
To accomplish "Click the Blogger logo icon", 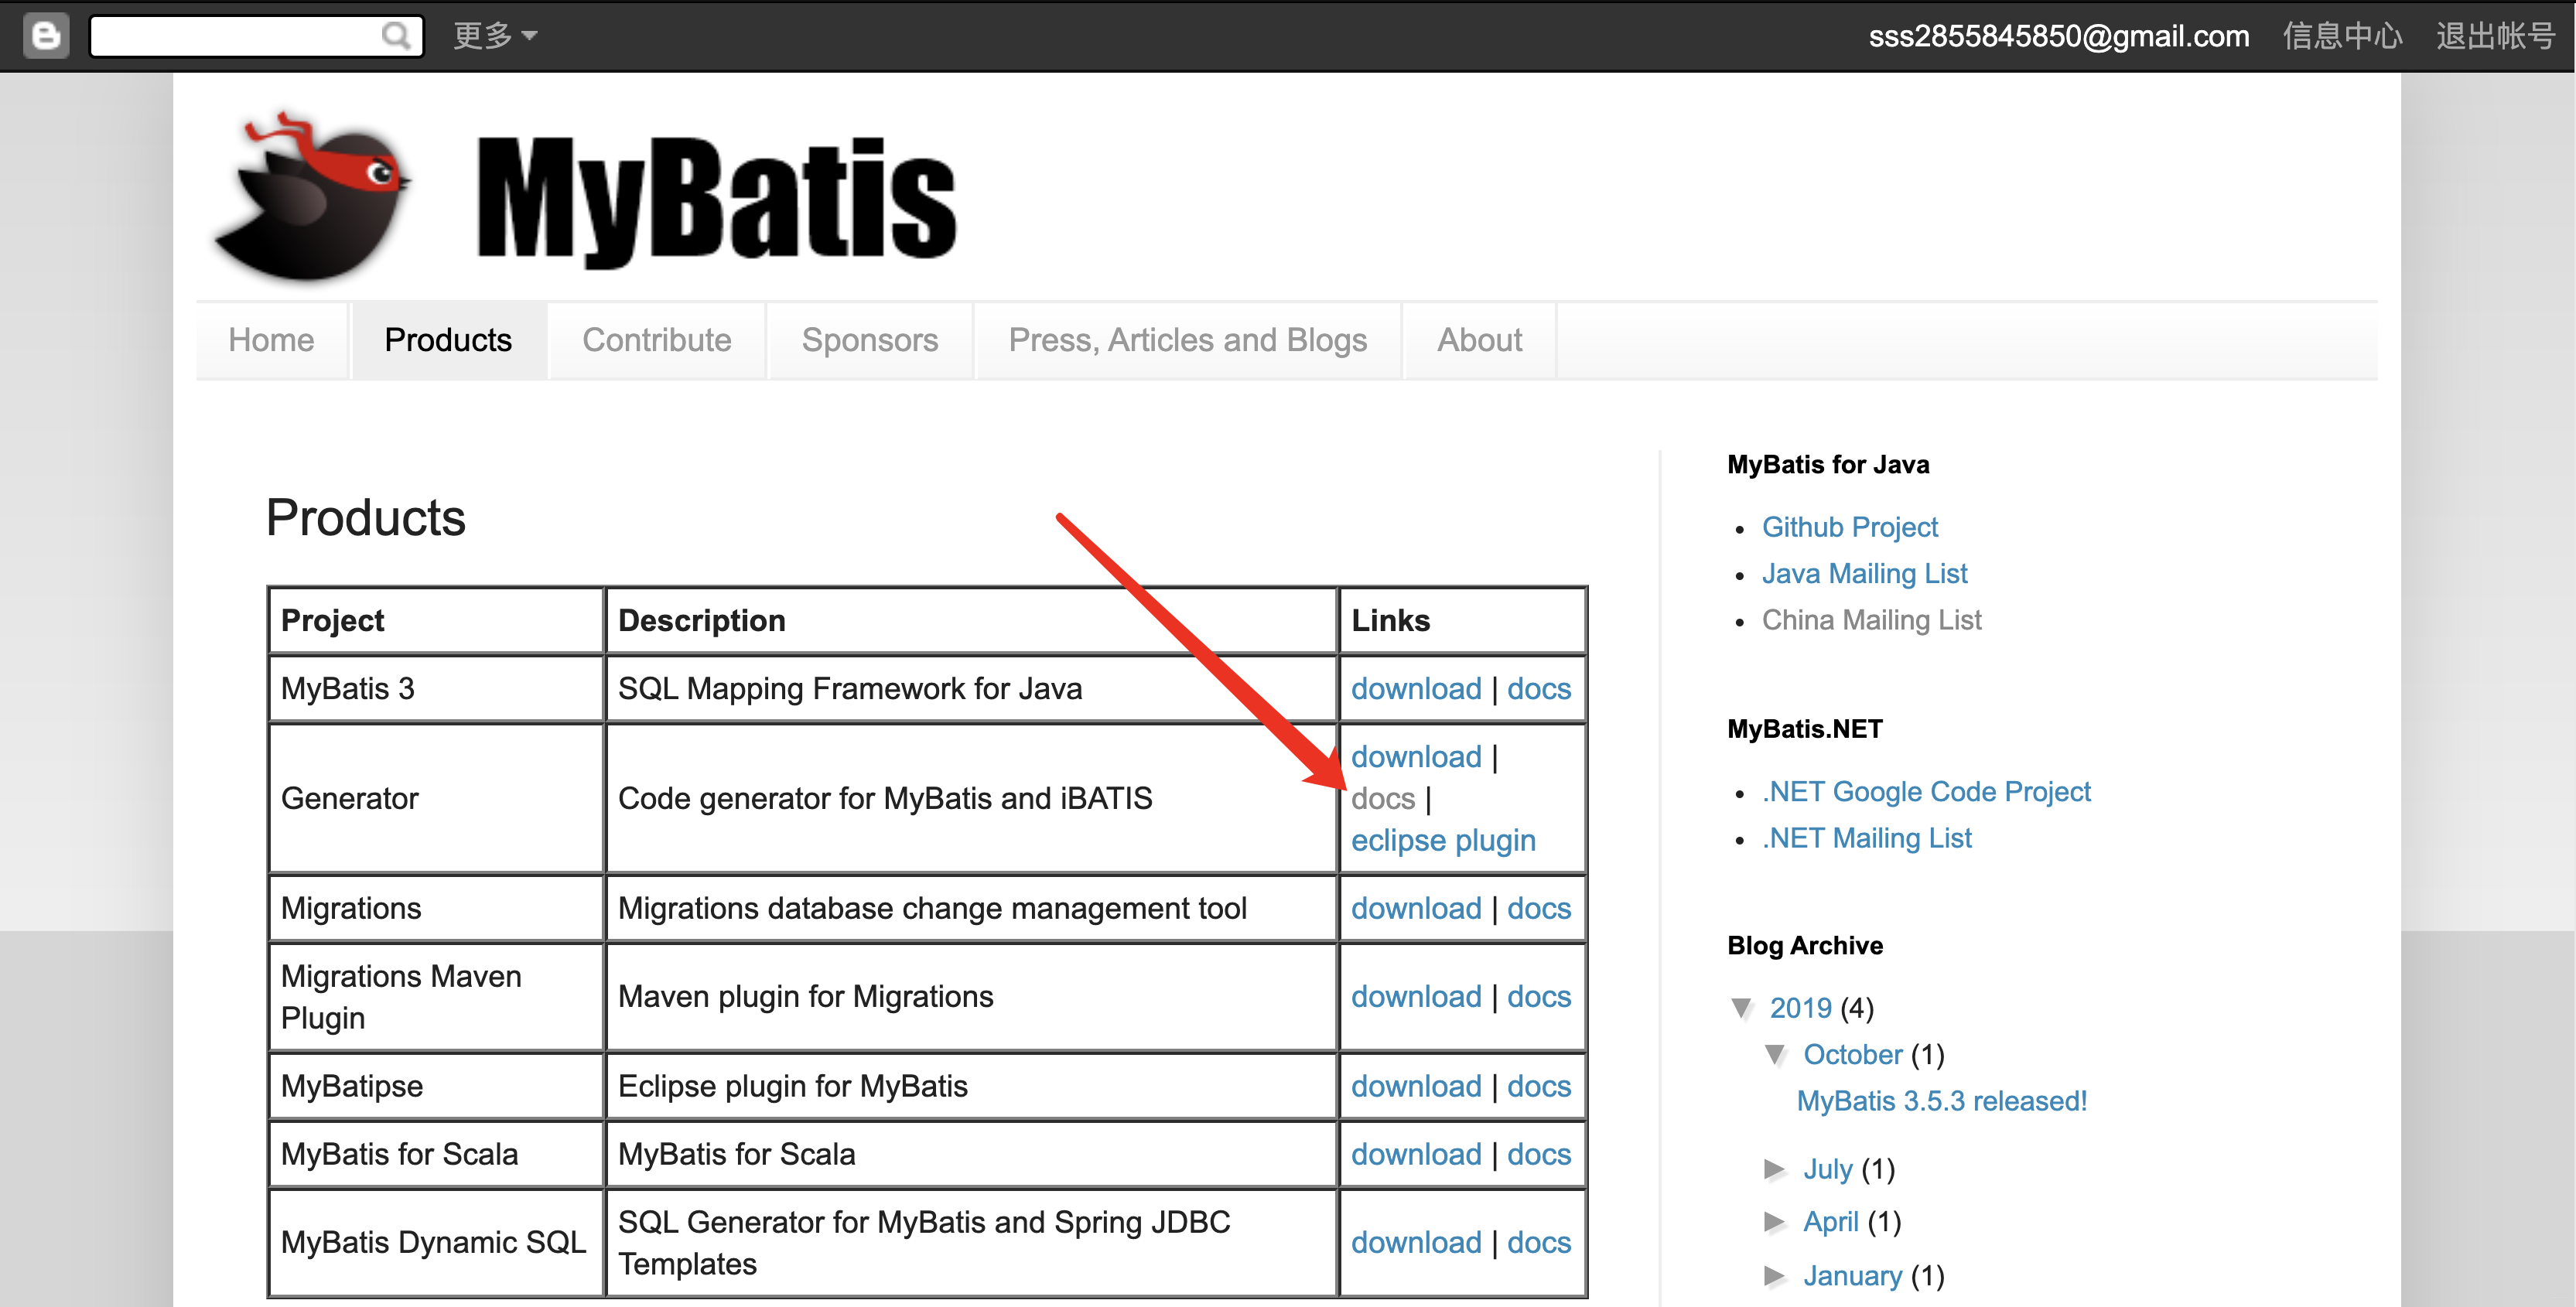I will 45,36.
